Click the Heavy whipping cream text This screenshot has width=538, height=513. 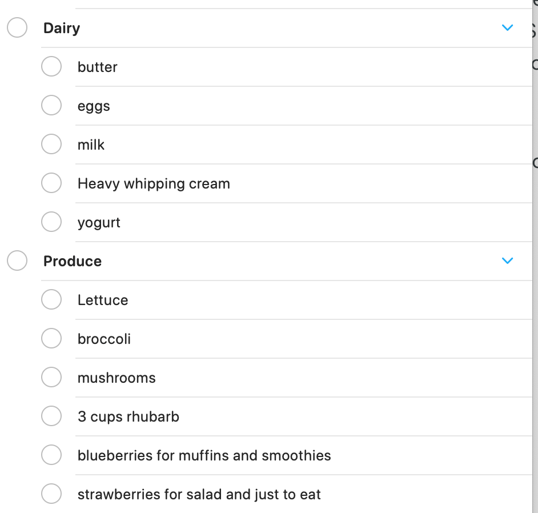tap(154, 184)
